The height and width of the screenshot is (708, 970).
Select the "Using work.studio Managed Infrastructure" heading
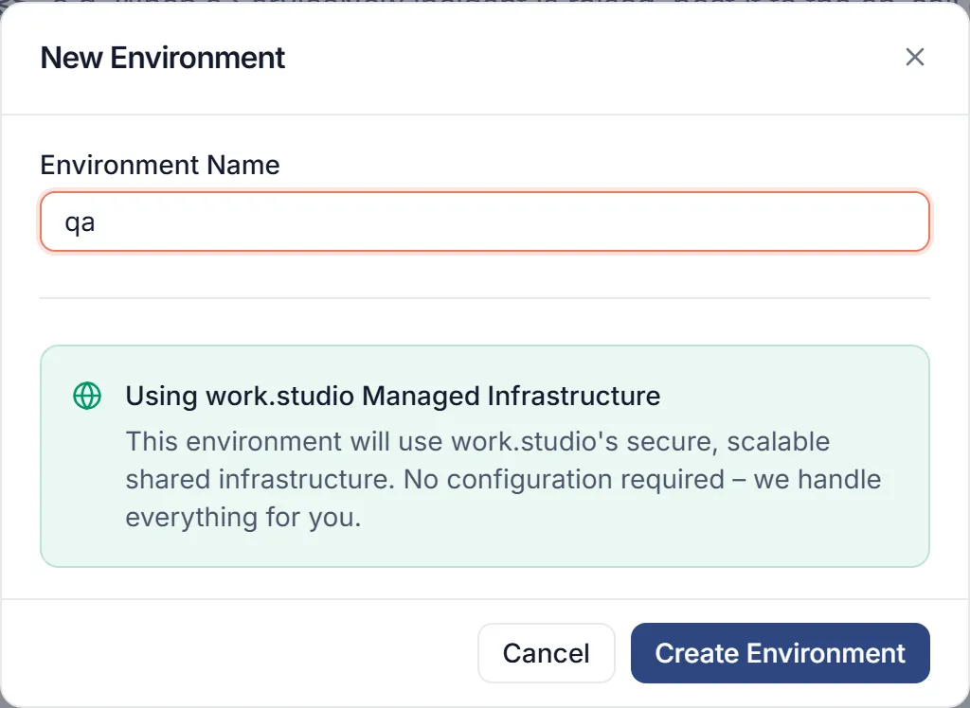(393, 396)
